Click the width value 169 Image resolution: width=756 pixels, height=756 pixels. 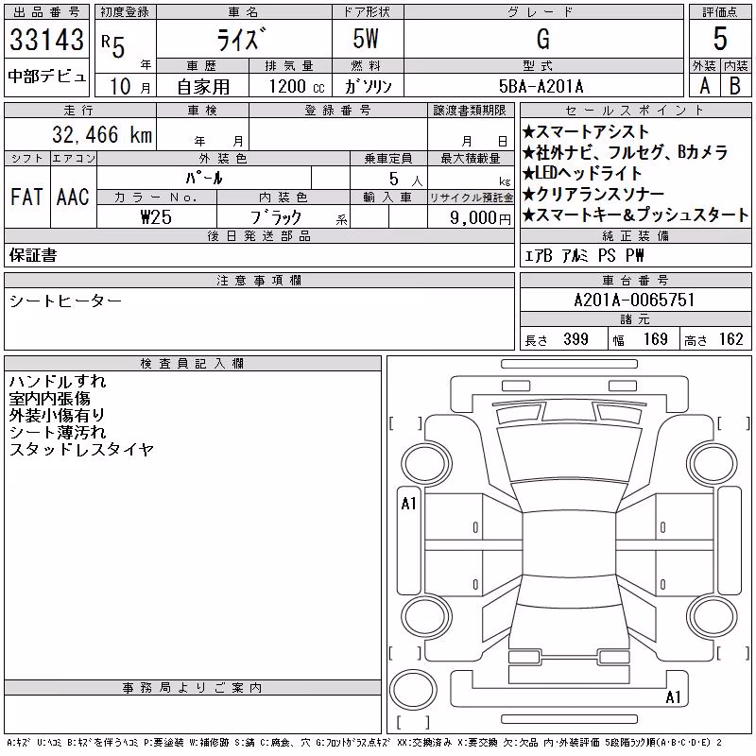coord(655,339)
